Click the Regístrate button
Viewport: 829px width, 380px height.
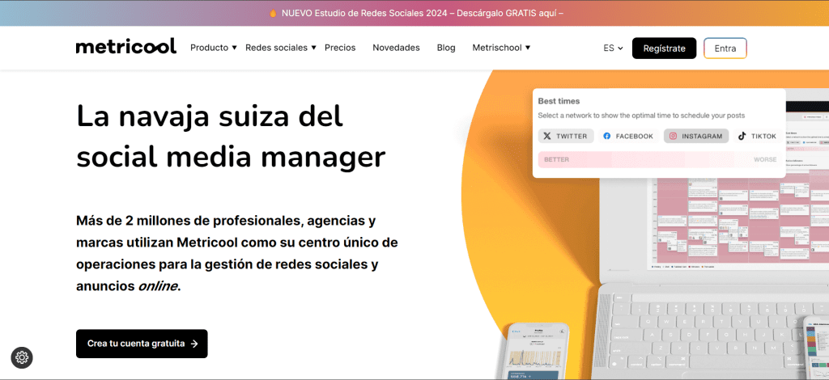[x=664, y=48]
